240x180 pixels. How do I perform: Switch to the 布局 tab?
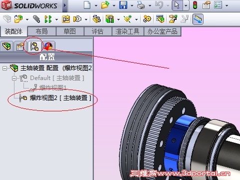click(x=42, y=31)
